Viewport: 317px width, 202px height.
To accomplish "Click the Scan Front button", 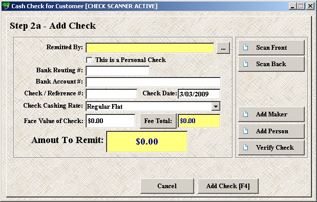I will click(271, 48).
